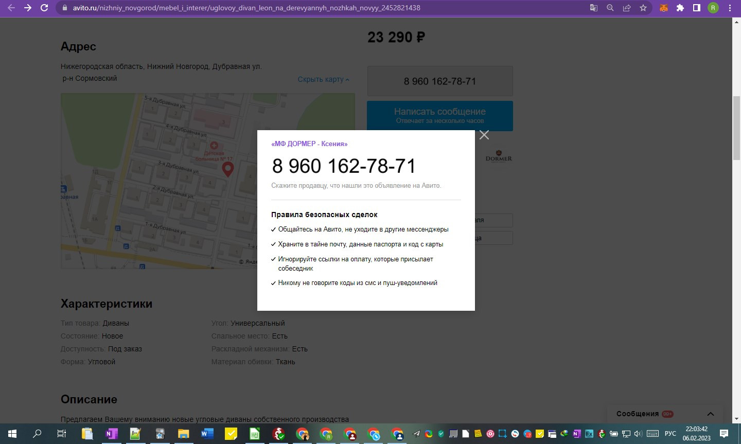Screen dimensions: 741x444
Task: Share this page via the share icon
Action: point(627,8)
